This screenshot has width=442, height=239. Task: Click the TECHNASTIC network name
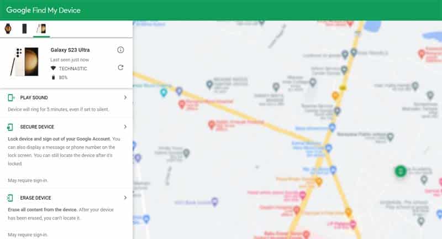73,69
